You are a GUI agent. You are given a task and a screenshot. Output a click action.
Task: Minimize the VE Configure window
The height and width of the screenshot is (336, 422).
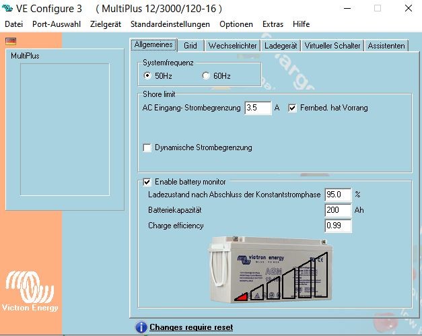tap(347, 8)
